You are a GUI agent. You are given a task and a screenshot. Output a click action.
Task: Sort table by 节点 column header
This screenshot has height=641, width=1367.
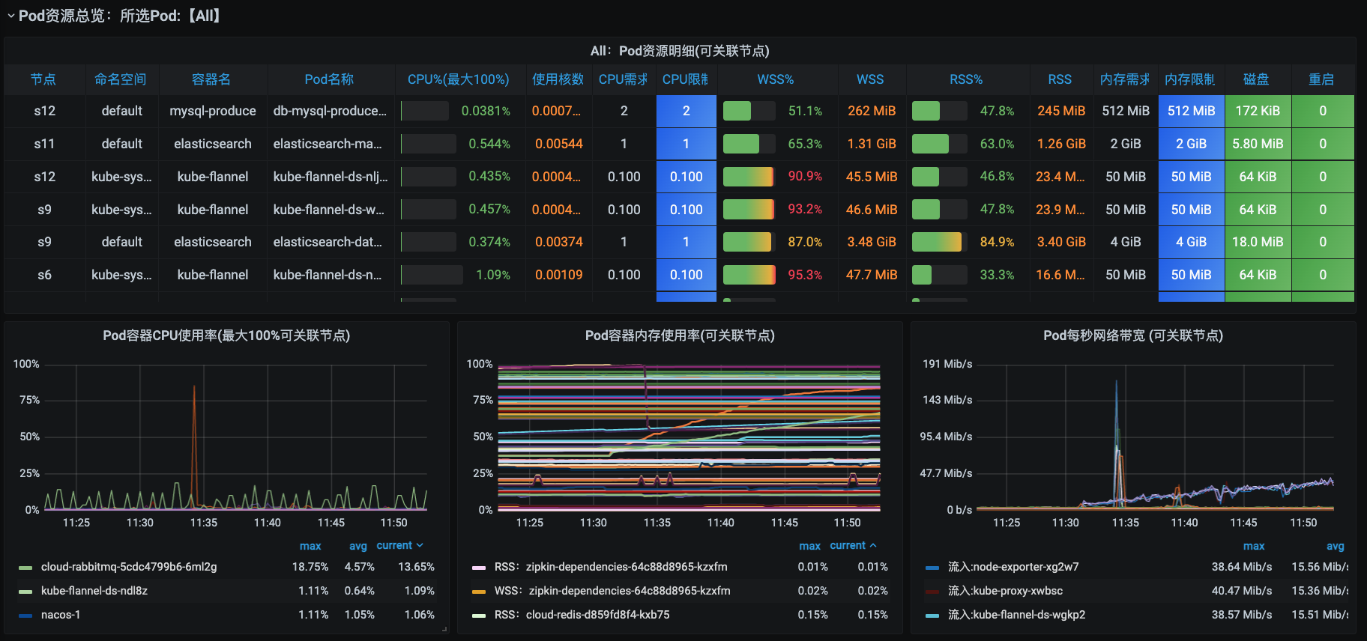pos(43,79)
